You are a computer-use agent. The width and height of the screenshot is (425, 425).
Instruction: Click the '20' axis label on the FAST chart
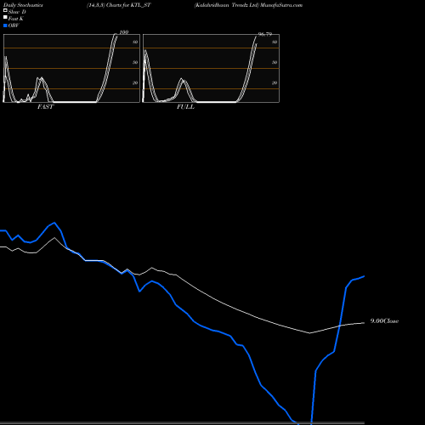(135, 82)
